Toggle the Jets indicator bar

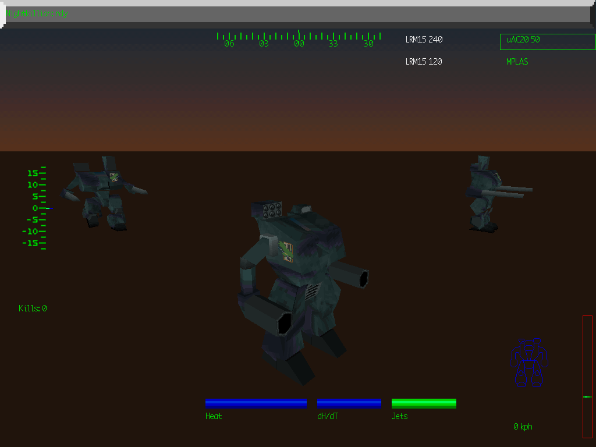(423, 403)
